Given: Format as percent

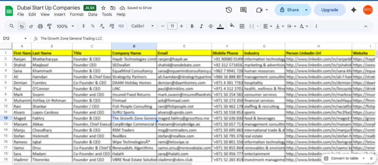Looking at the screenshot, I should pos(93,26).
